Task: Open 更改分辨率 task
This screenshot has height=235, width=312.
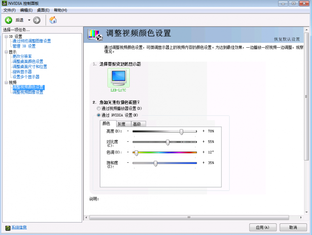Action: (x=22, y=56)
